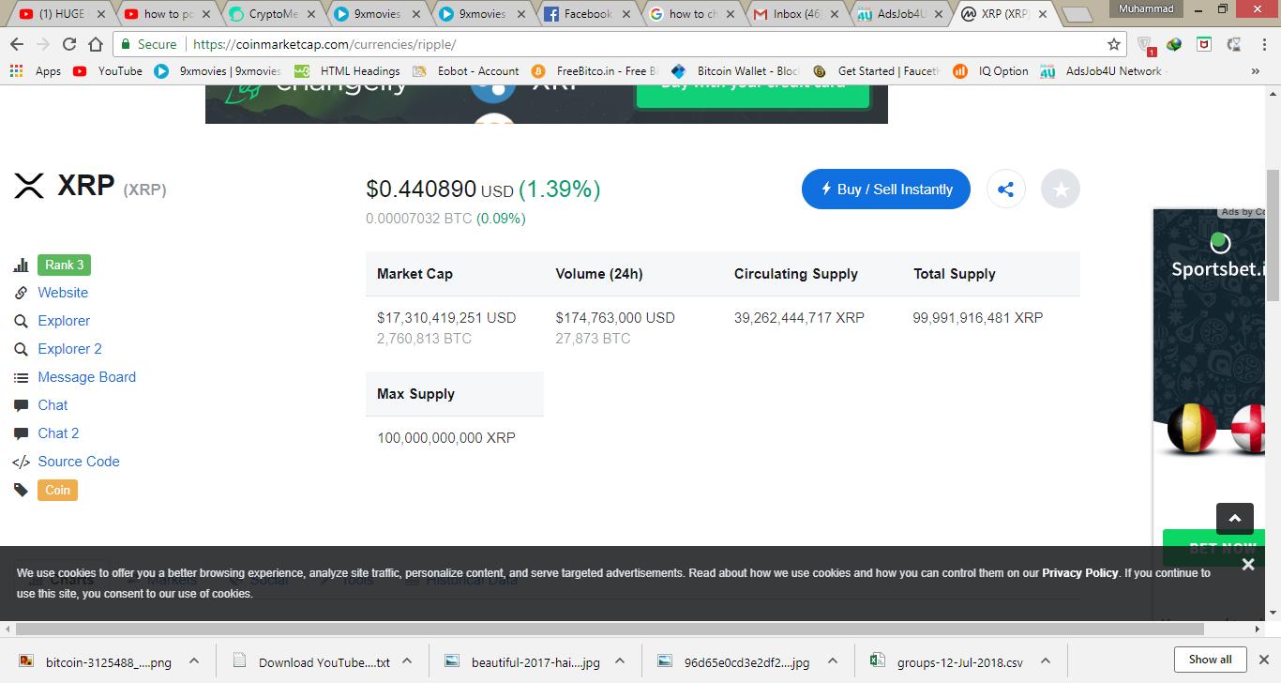The width and height of the screenshot is (1281, 683).
Task: Expand options for Download YouTube txt download
Action: tap(407, 660)
